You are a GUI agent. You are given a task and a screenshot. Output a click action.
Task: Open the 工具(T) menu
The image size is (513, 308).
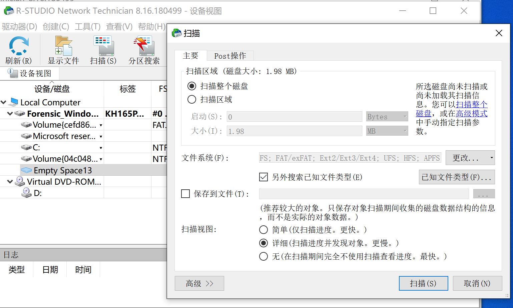tap(88, 27)
